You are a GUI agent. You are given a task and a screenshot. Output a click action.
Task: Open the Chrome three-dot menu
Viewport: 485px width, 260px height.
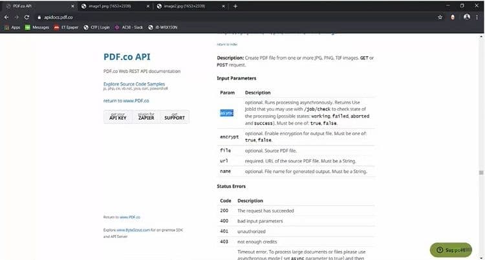point(479,17)
